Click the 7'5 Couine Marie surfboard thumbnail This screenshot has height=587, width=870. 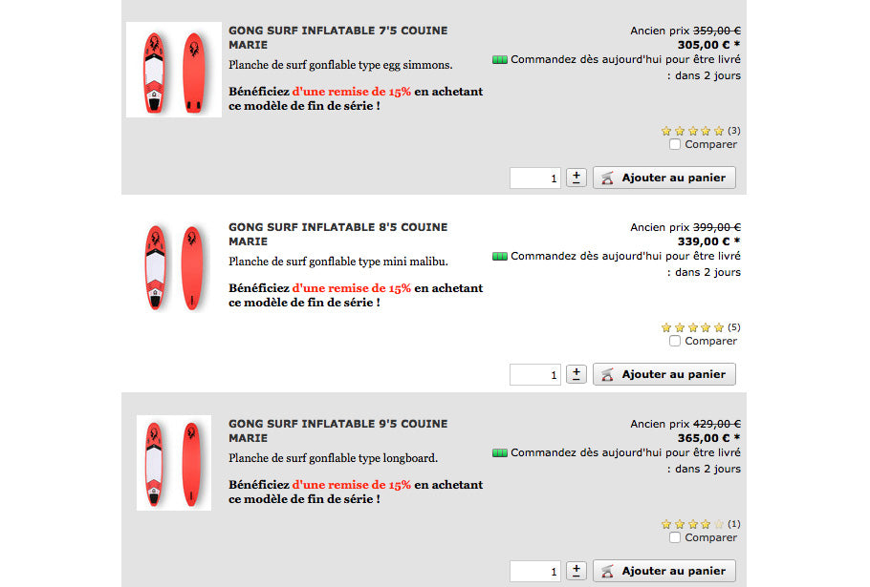[174, 70]
